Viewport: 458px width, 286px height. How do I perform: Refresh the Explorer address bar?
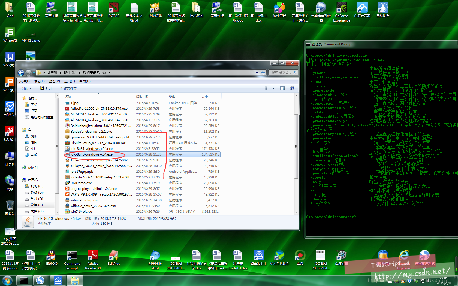pyautogui.click(x=263, y=72)
